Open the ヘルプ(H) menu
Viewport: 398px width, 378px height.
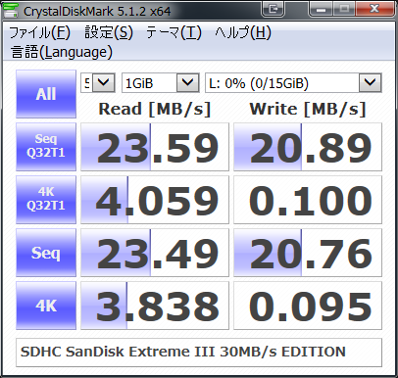[x=243, y=32]
